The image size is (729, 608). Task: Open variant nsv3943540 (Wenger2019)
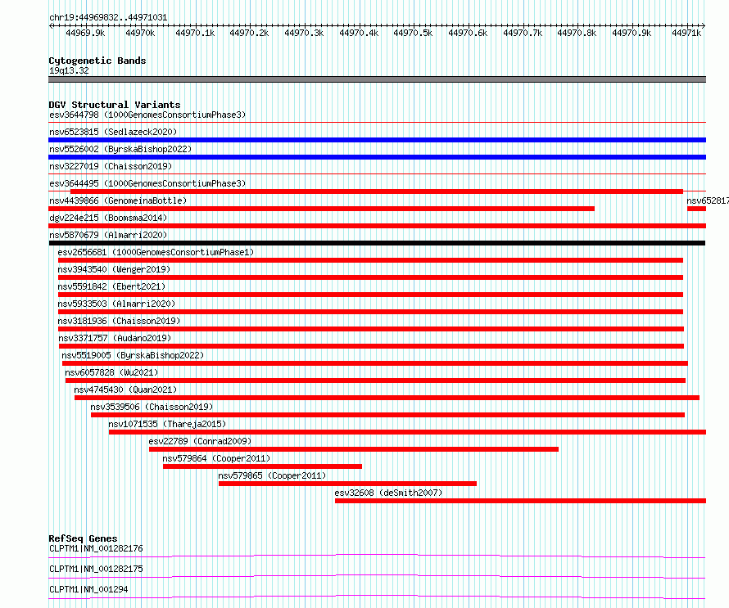pyautogui.click(x=114, y=269)
